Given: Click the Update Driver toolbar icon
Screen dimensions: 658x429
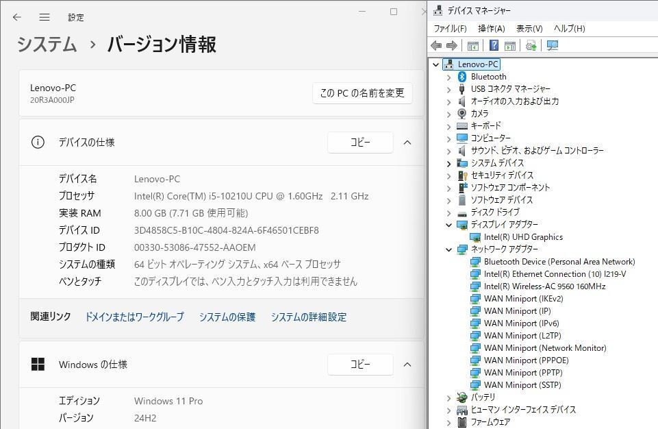Looking at the screenshot, I should click(x=531, y=46).
